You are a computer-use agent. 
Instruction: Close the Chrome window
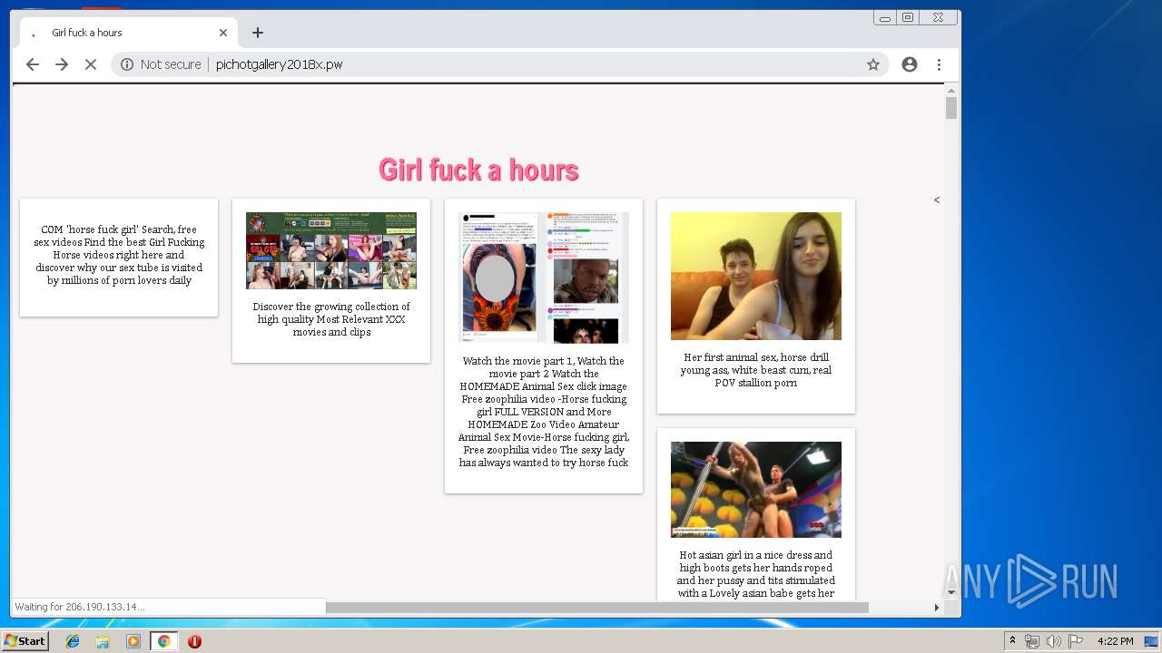[938, 17]
